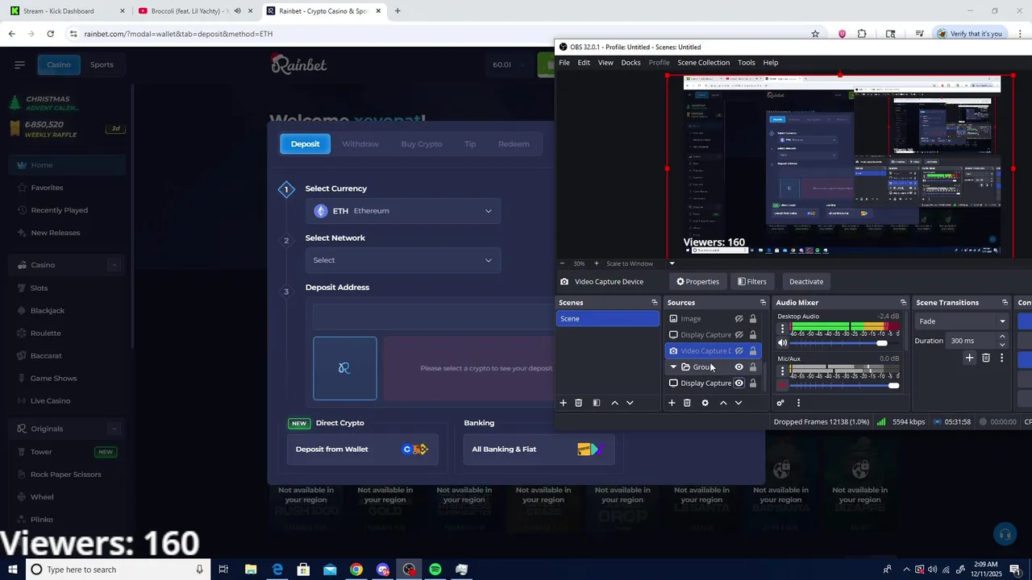Image resolution: width=1032 pixels, height=580 pixels.
Task: Open Desktop Audio three-dot options
Action: pyautogui.click(x=782, y=329)
